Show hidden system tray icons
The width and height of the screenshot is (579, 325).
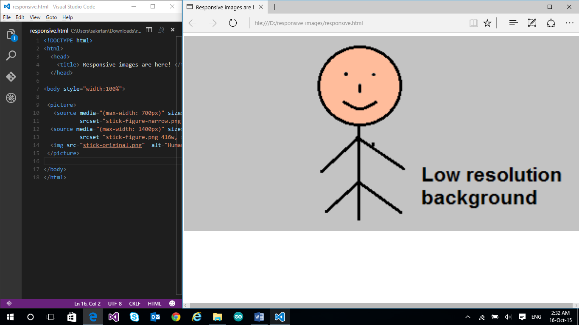pos(468,317)
